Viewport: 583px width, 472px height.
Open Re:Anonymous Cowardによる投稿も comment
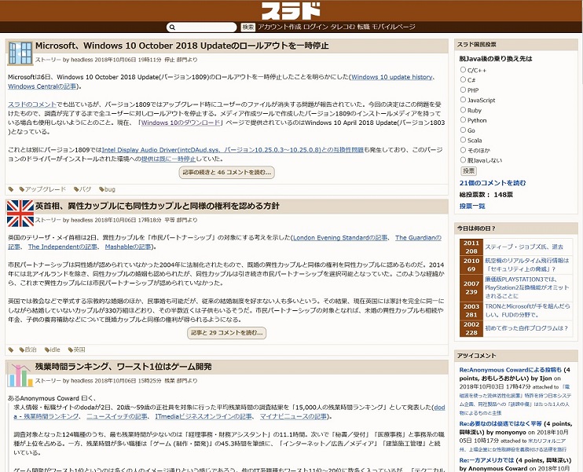[511, 370]
